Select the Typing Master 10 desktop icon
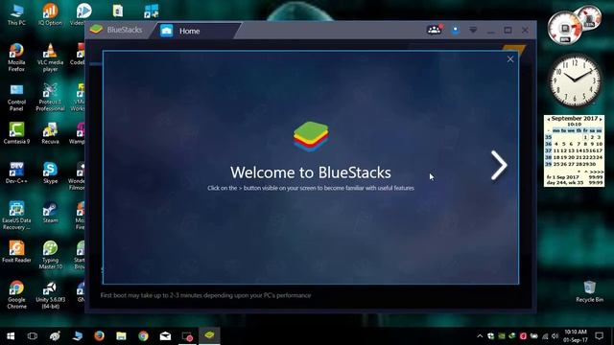 [50, 255]
